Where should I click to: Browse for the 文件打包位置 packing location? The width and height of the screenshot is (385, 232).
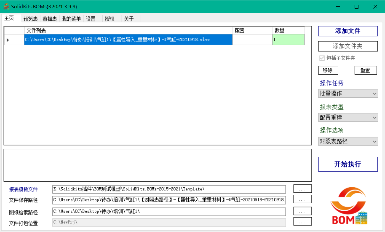tap(302, 221)
